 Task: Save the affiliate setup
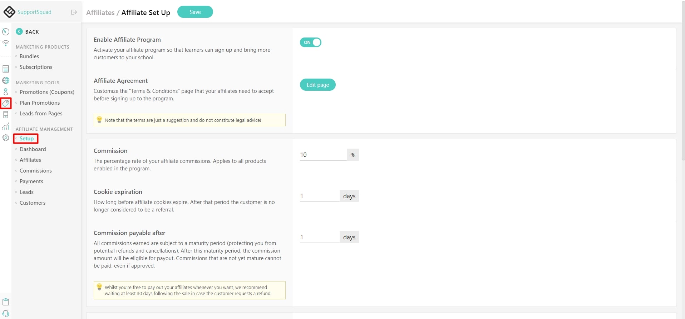[195, 12]
